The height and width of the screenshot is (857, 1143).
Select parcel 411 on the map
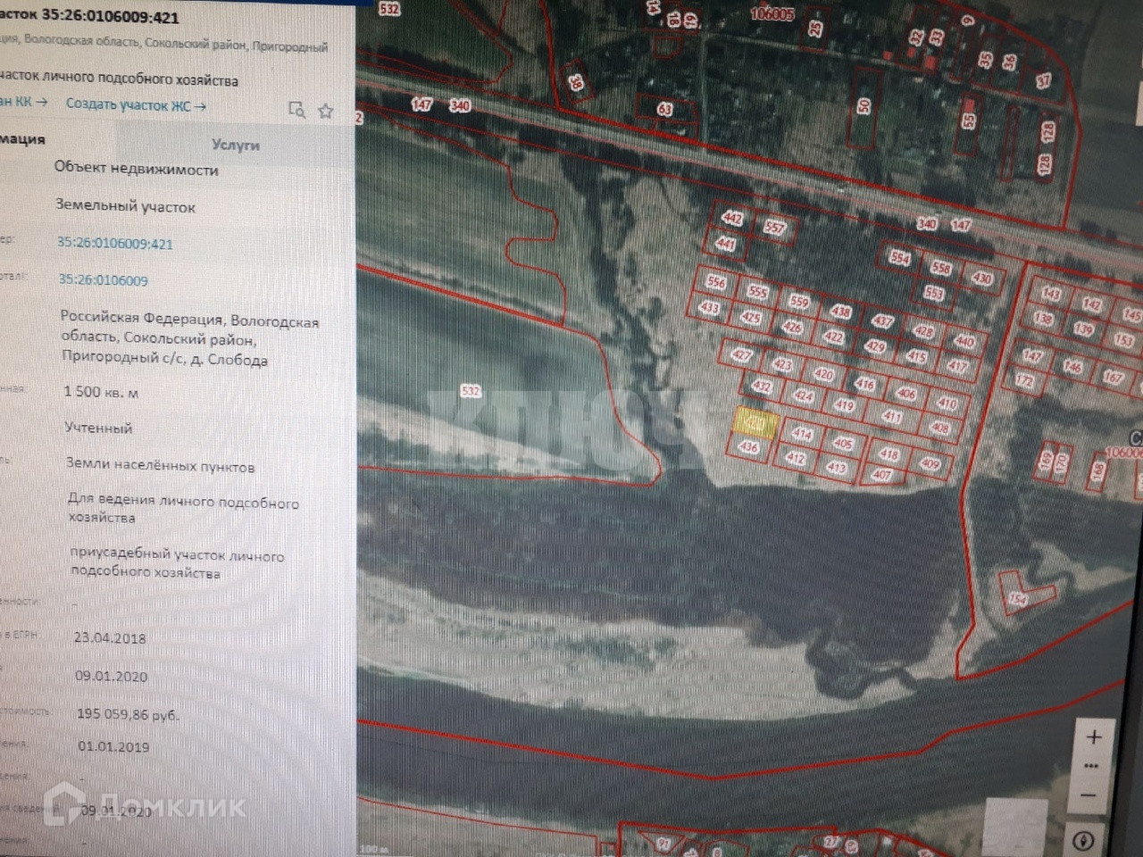coord(892,417)
